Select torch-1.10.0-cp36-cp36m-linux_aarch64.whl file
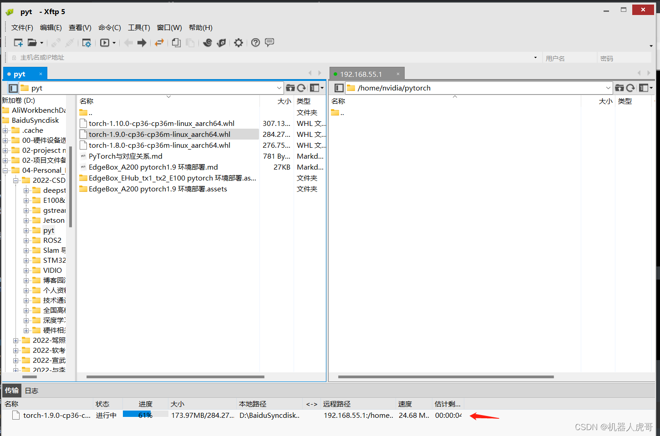 [x=162, y=123]
